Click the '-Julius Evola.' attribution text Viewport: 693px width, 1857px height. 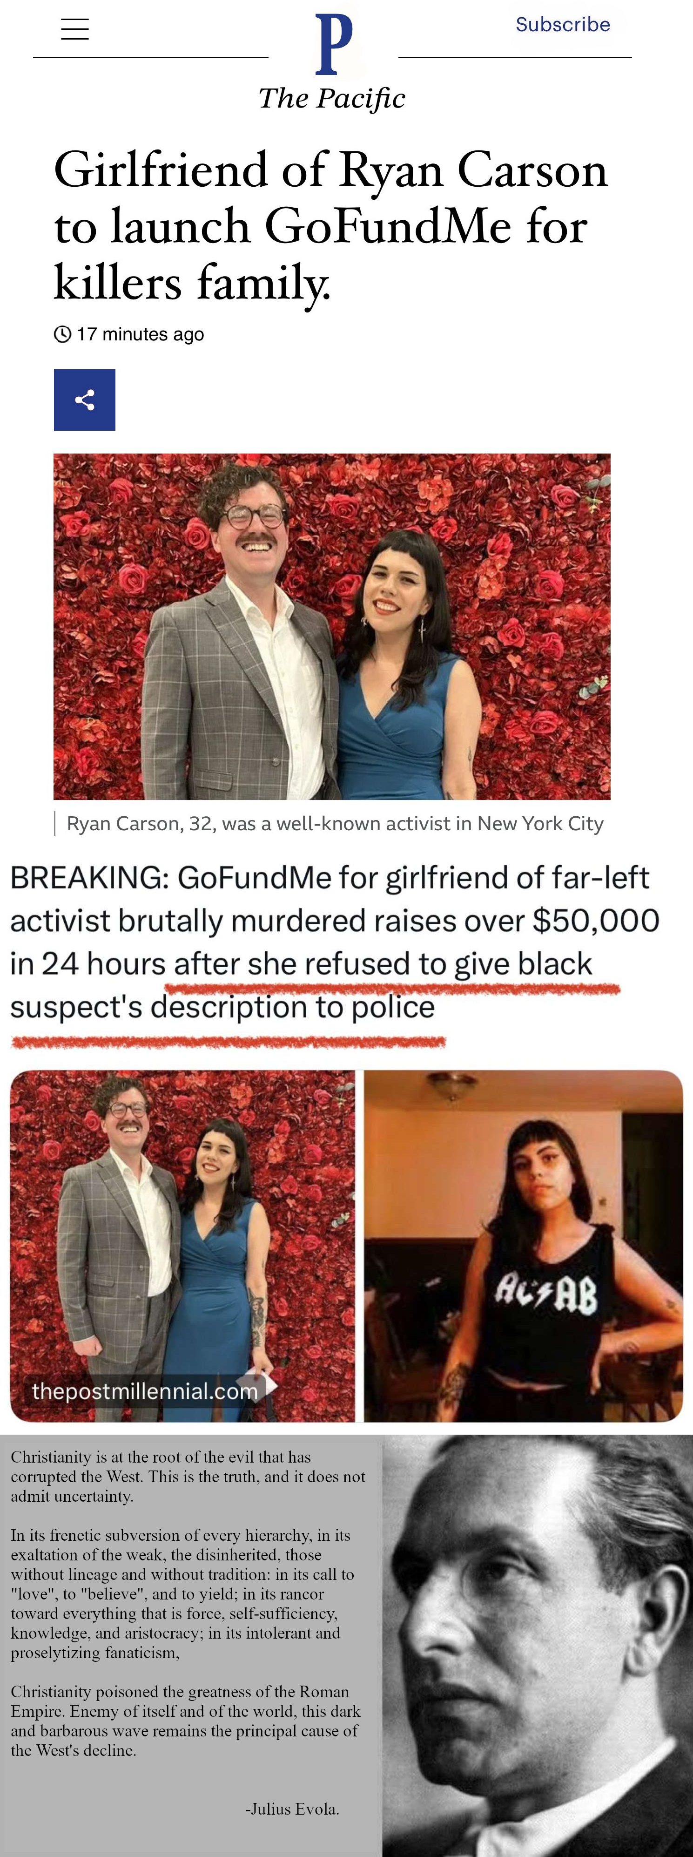(x=292, y=1809)
